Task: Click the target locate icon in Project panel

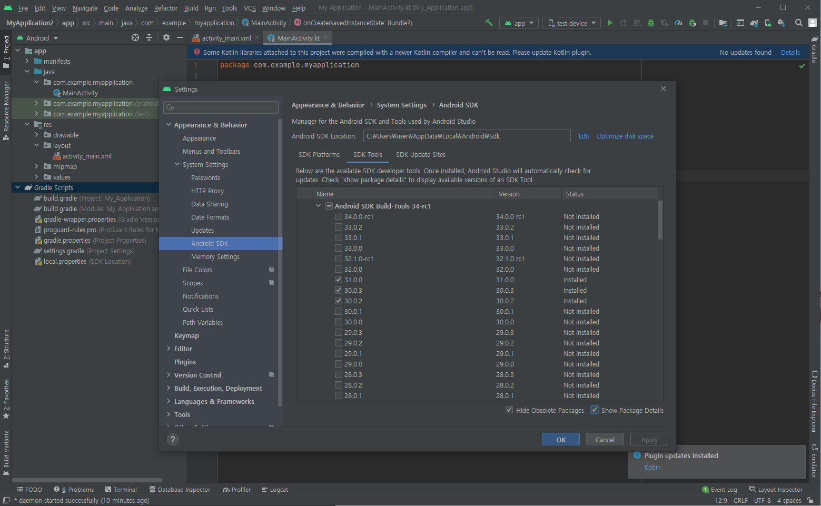Action: [135, 37]
